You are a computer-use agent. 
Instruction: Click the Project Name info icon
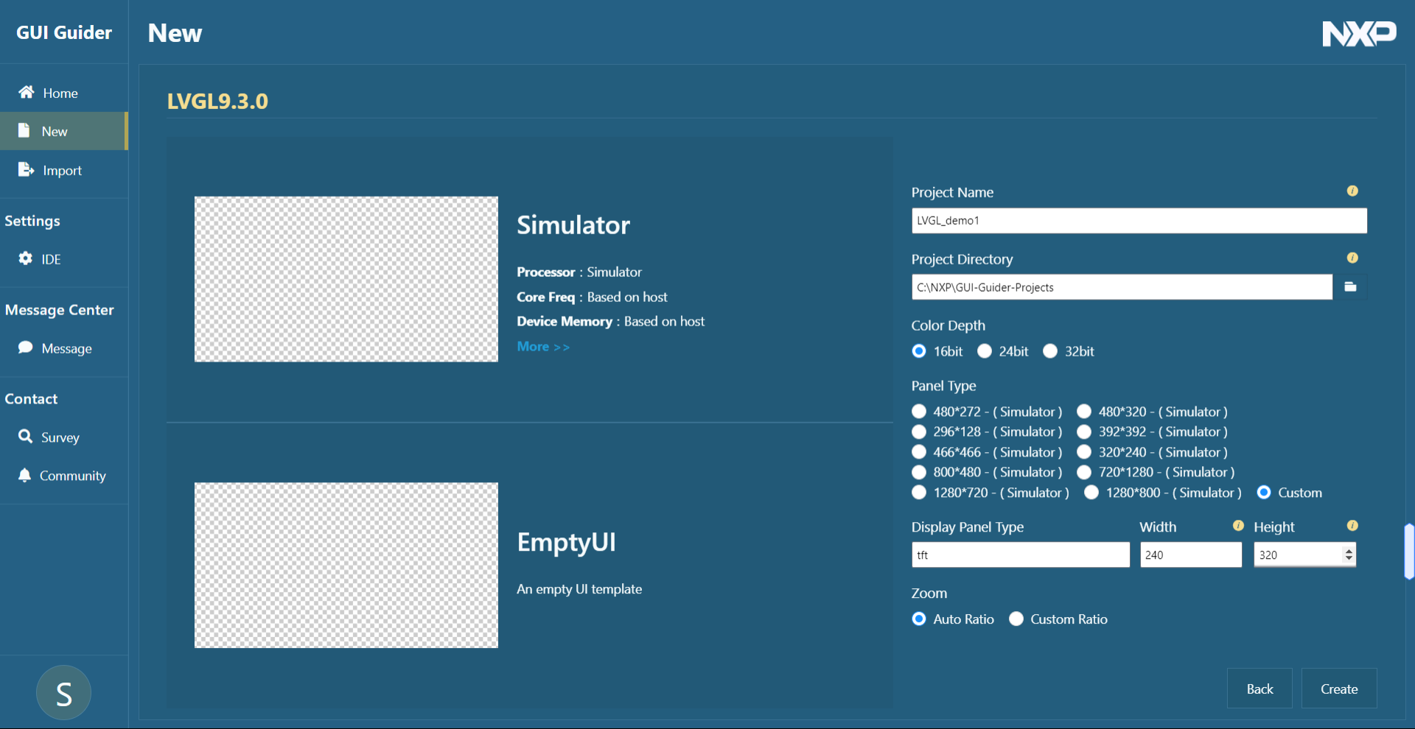click(1352, 191)
